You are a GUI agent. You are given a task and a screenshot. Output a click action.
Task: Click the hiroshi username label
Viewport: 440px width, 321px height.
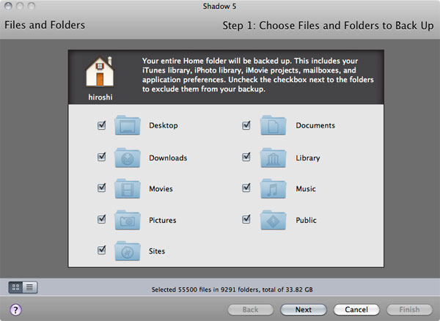point(100,97)
